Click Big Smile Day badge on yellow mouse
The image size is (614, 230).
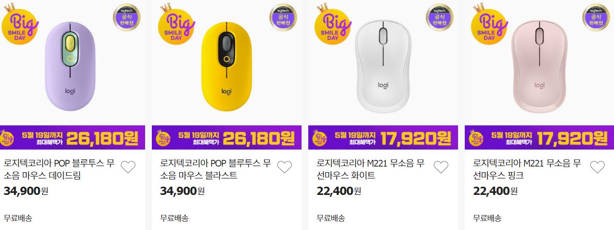pyautogui.click(x=176, y=24)
